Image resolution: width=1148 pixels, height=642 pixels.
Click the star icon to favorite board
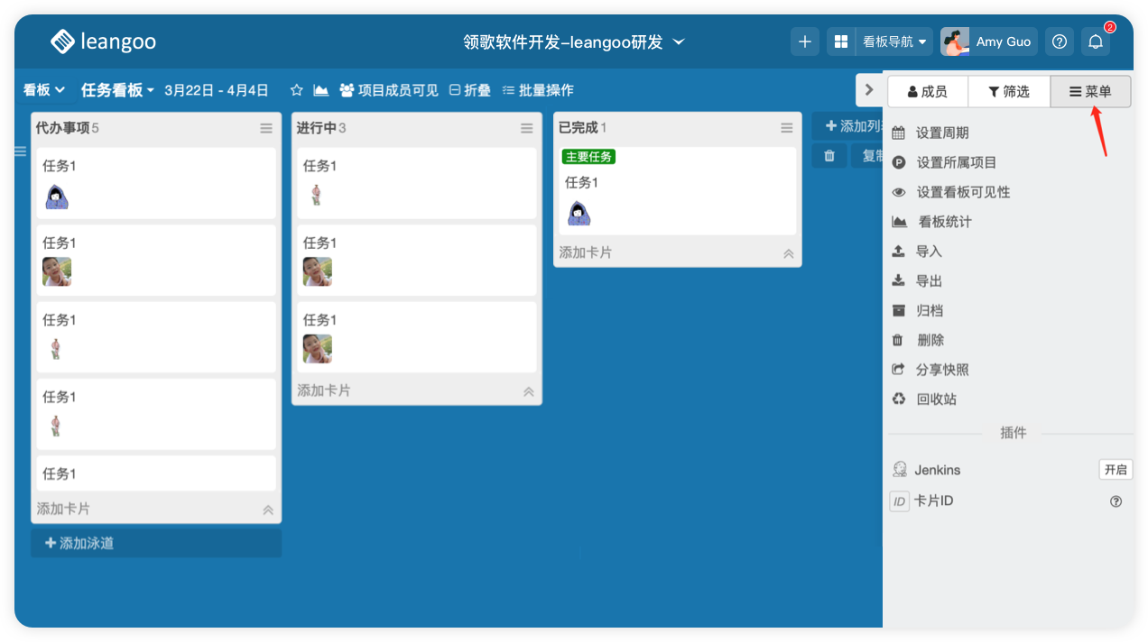[296, 90]
